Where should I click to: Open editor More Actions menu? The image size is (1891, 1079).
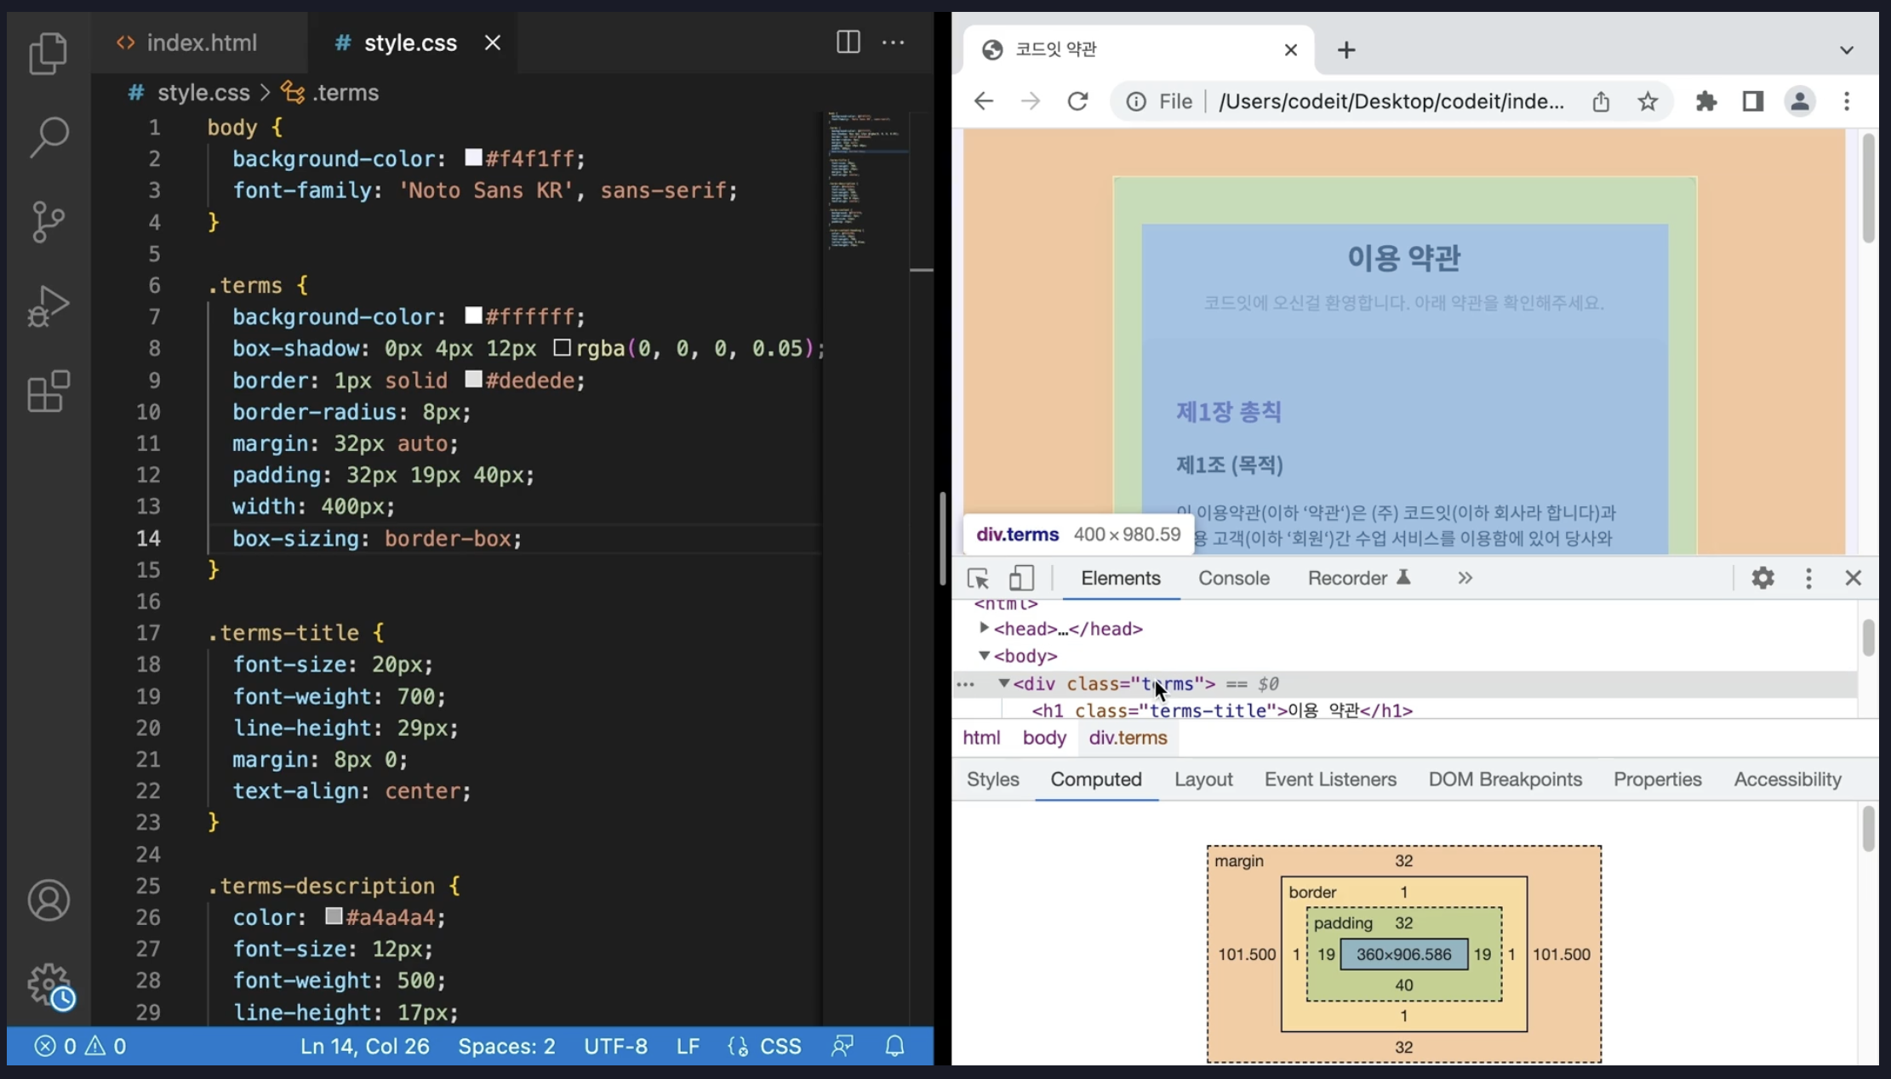pos(893,42)
